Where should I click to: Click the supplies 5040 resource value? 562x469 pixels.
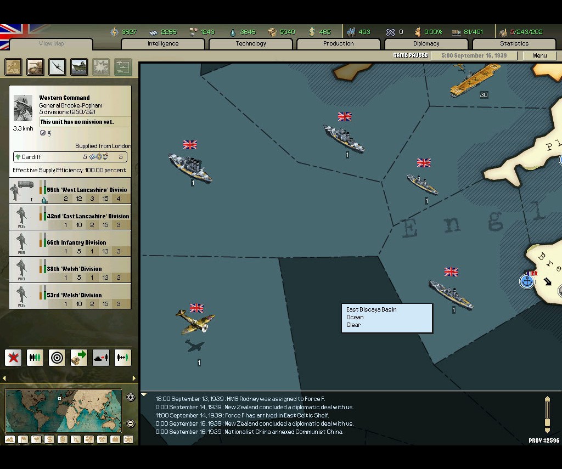[287, 32]
